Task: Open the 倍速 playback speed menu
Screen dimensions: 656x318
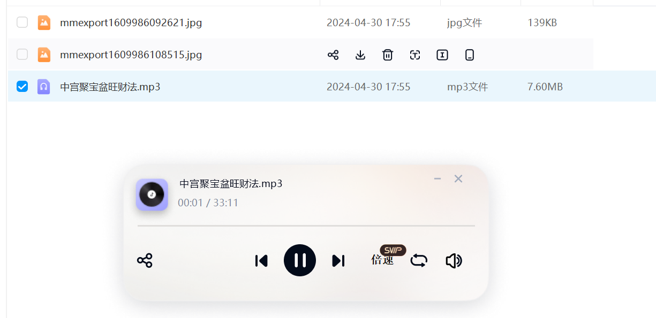Action: click(382, 260)
